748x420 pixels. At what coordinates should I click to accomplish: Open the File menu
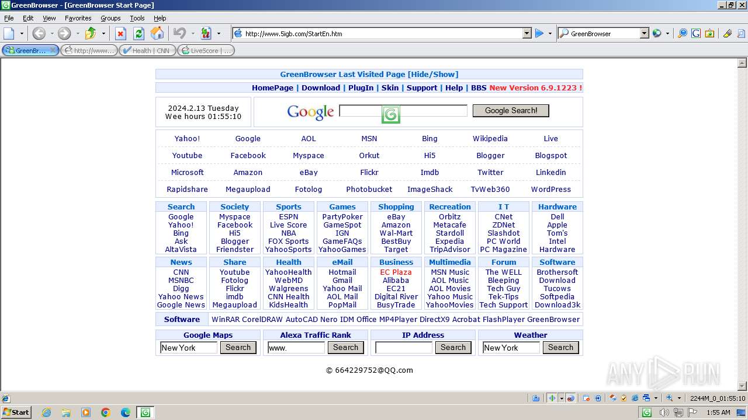pyautogui.click(x=9, y=18)
